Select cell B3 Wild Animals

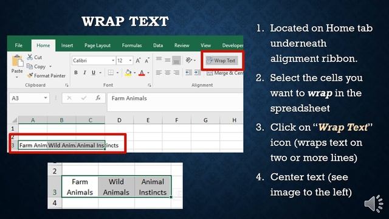[61, 145]
